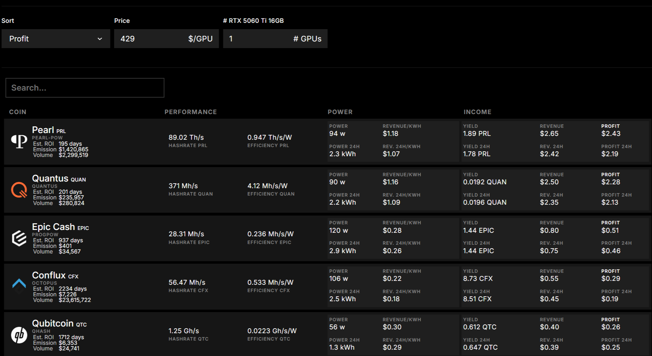Click Quantus emission $235,957
The image size is (652, 356).
[58, 197]
